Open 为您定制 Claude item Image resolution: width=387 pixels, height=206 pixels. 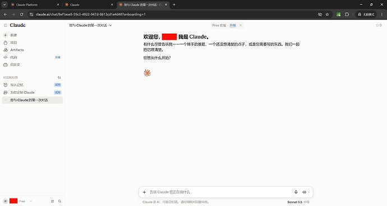(x=33, y=92)
